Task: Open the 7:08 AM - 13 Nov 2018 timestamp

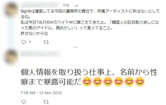Action: 41,93
